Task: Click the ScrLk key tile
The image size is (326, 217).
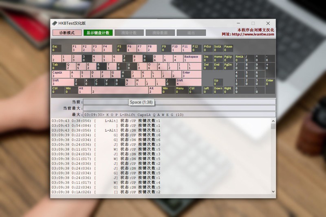Action: [x=218, y=48]
